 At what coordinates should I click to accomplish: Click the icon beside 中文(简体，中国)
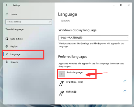click(x=61, y=83)
